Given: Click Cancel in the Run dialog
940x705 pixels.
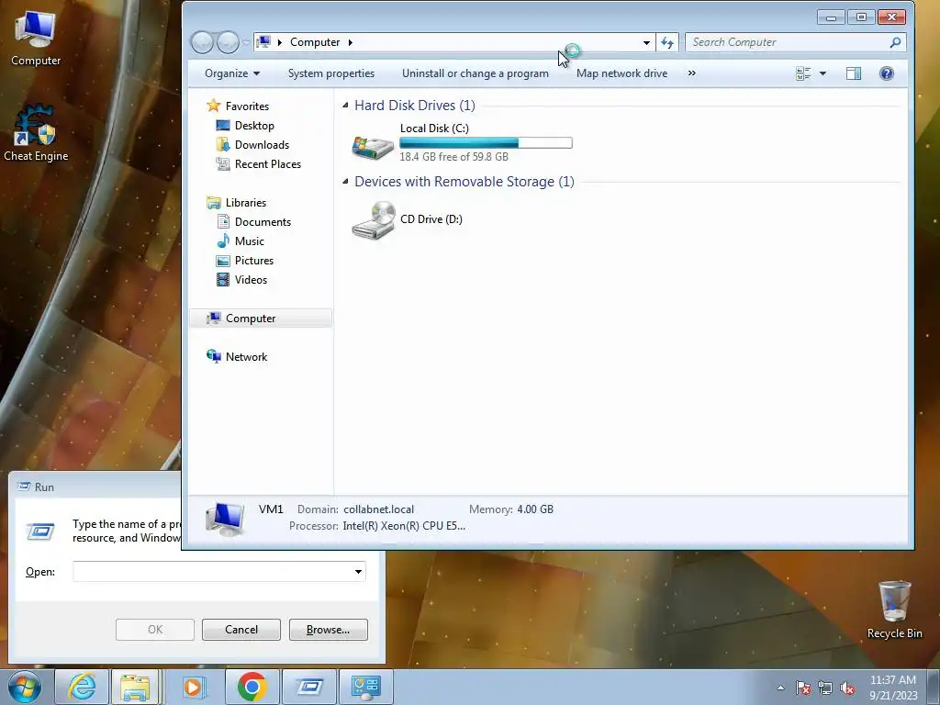Looking at the screenshot, I should [x=241, y=630].
